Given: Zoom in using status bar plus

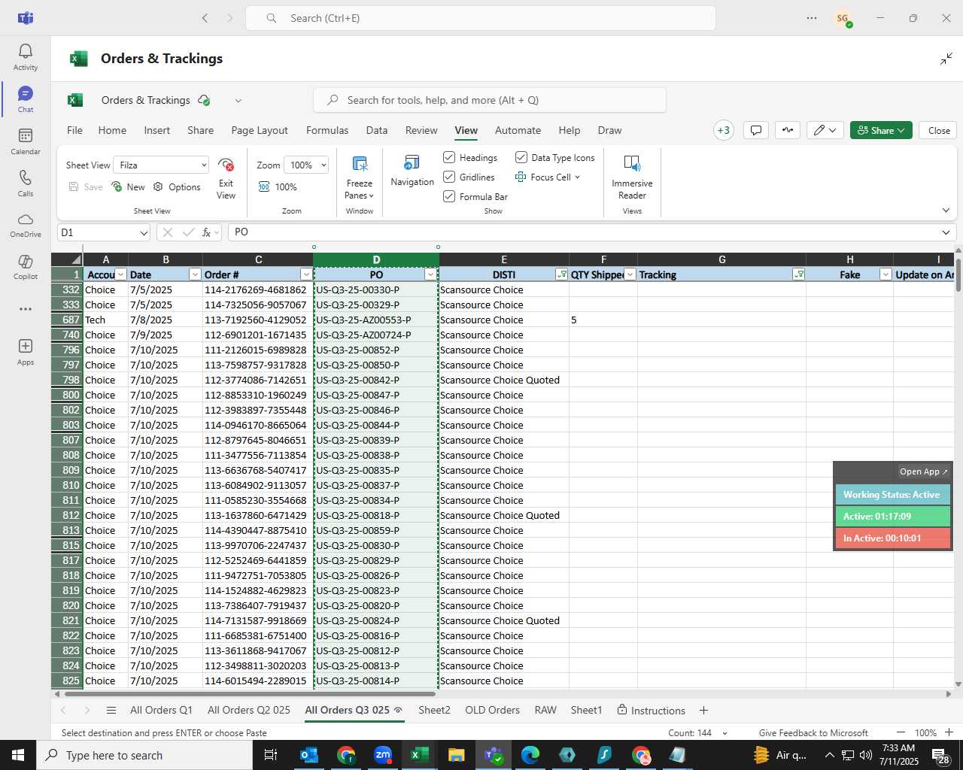Looking at the screenshot, I should (949, 732).
